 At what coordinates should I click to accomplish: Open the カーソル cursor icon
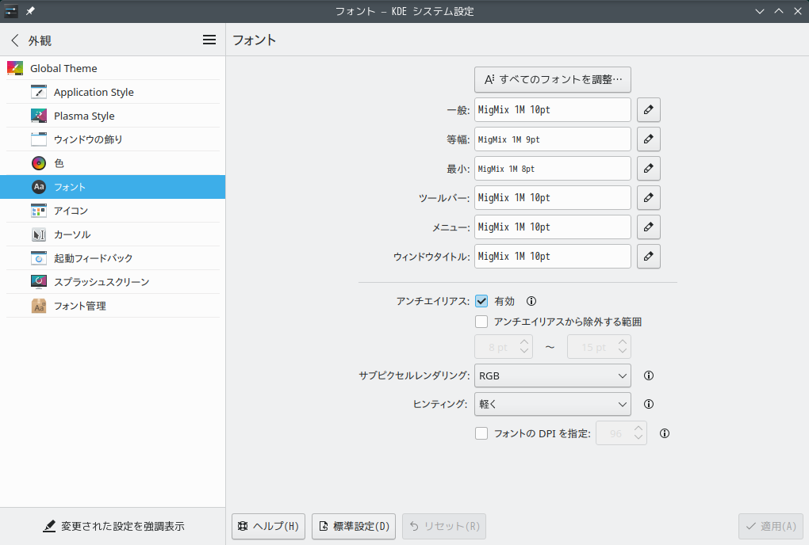39,234
